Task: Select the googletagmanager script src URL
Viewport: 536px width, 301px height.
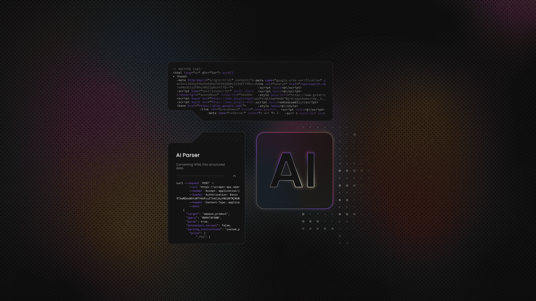Action: (232, 98)
